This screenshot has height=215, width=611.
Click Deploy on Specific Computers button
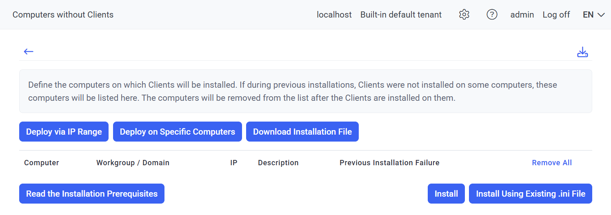coord(177,132)
